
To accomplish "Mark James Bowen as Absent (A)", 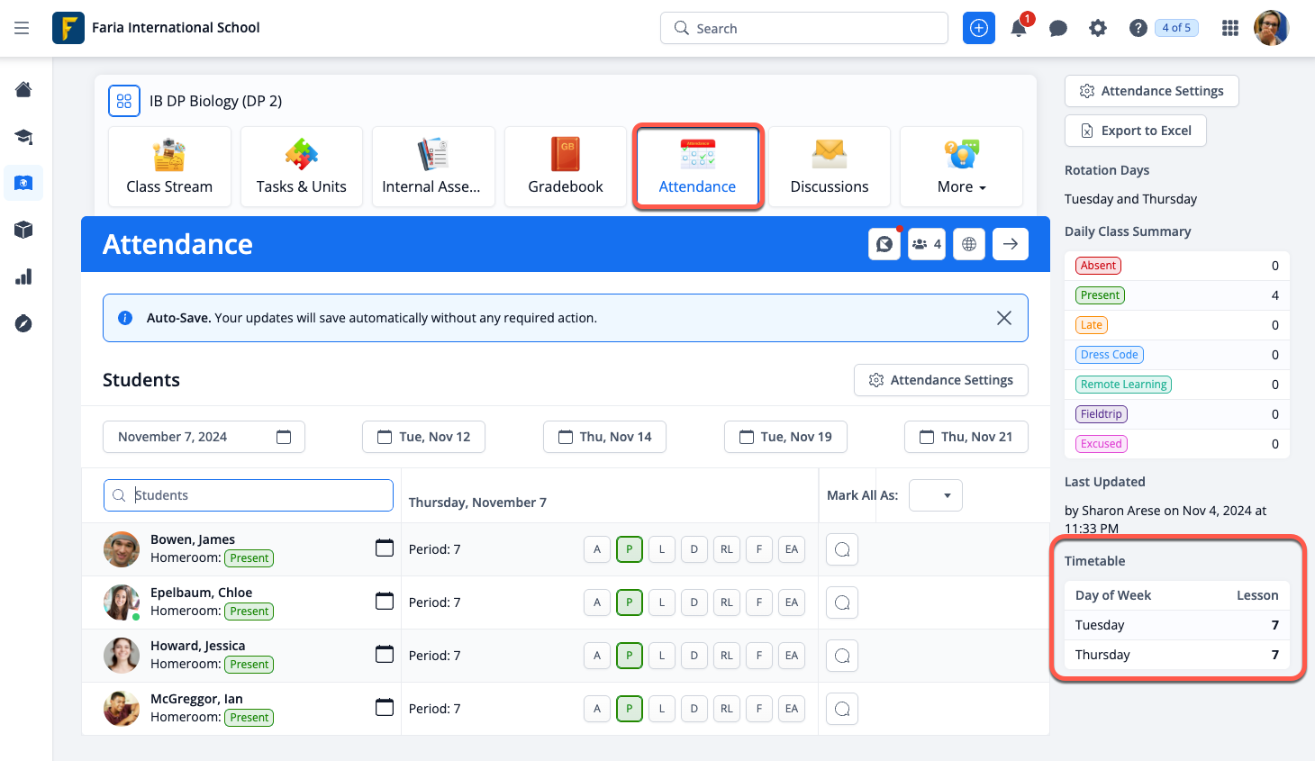I will 597,549.
